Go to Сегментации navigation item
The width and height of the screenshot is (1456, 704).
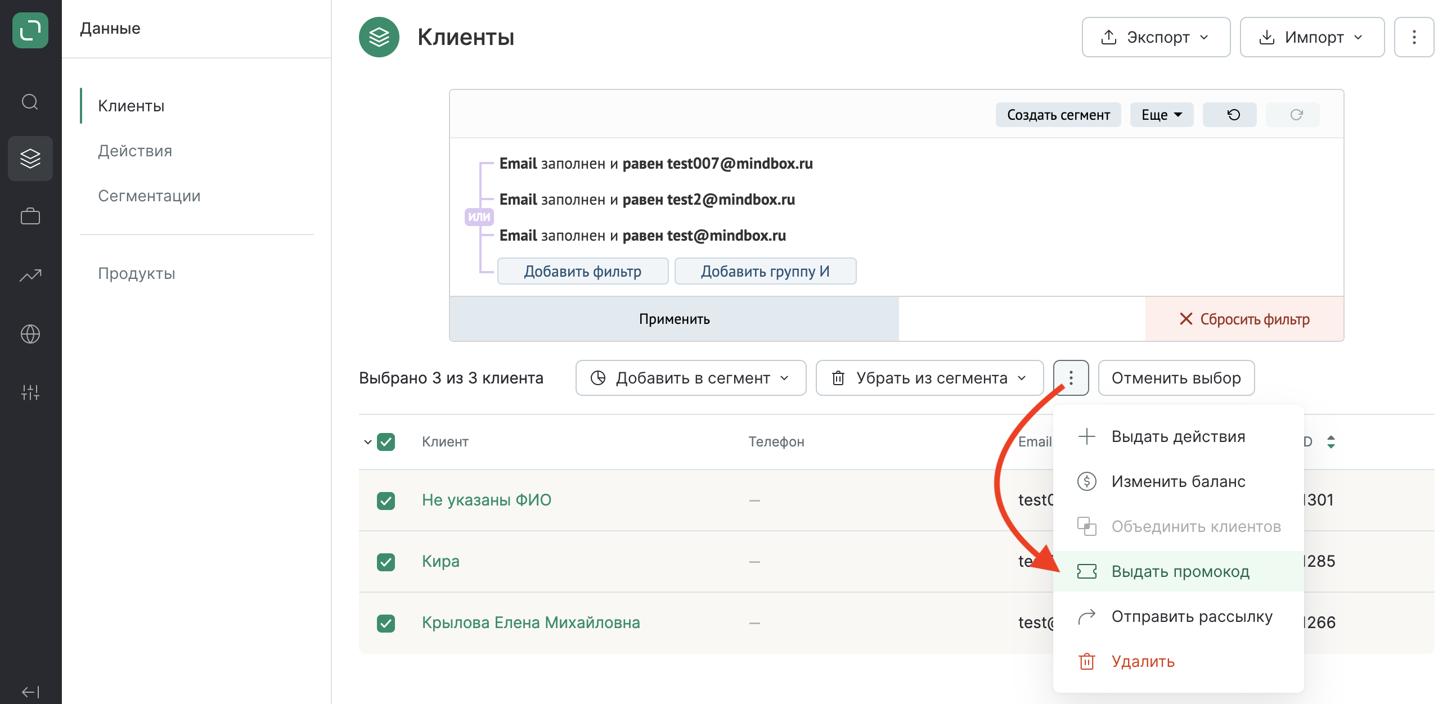(x=149, y=196)
